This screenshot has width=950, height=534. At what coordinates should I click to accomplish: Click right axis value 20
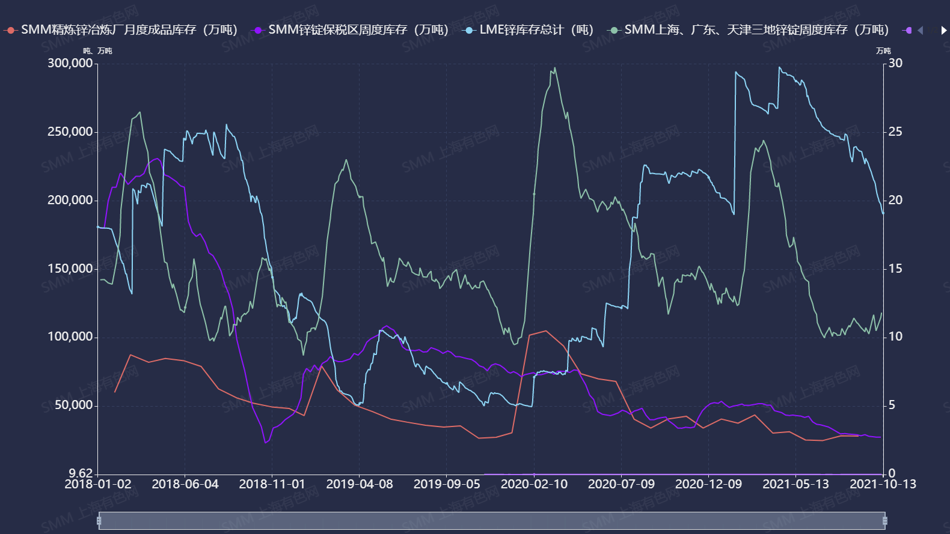[x=895, y=200]
